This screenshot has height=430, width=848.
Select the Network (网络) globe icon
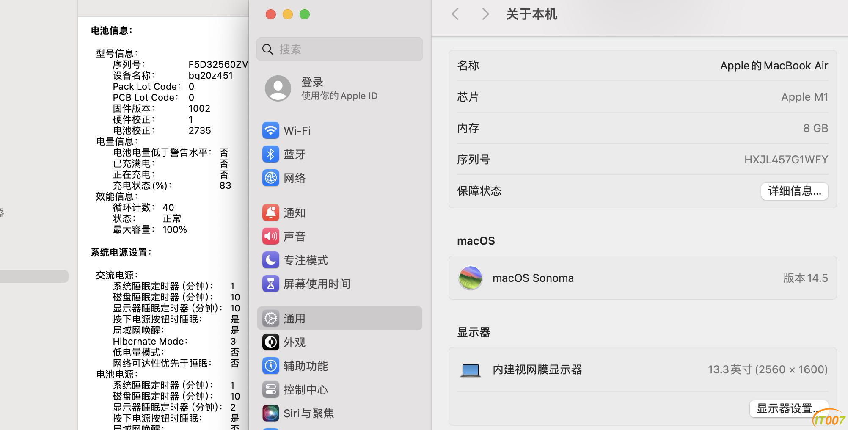(271, 178)
